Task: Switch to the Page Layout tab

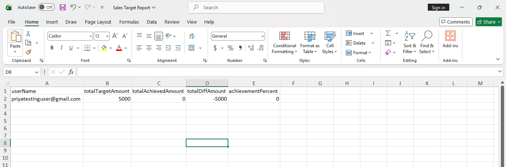Action: coord(98,22)
